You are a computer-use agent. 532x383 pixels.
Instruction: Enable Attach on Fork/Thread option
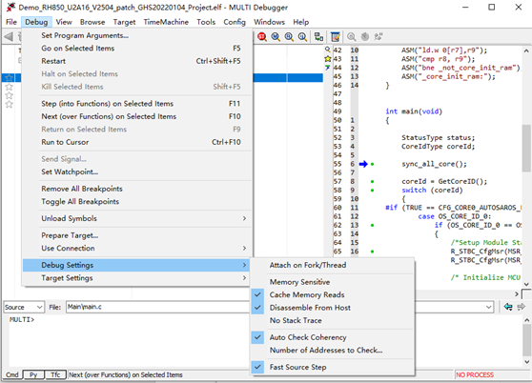click(332, 265)
